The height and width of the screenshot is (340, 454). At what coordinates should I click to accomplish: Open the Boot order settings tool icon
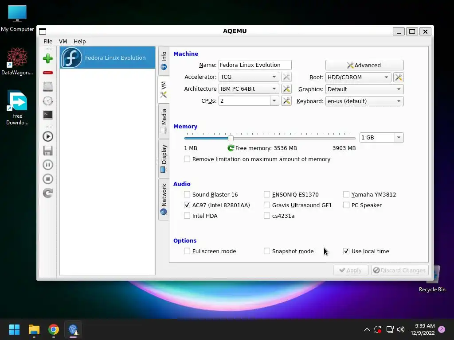tap(399, 77)
